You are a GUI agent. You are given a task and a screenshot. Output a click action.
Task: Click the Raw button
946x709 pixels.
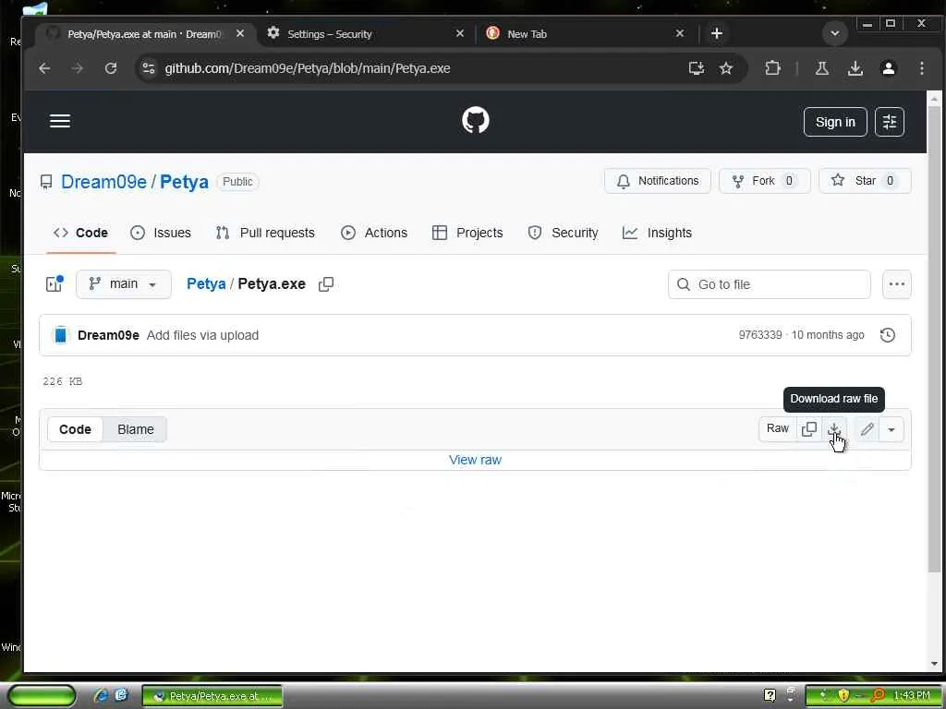778,429
